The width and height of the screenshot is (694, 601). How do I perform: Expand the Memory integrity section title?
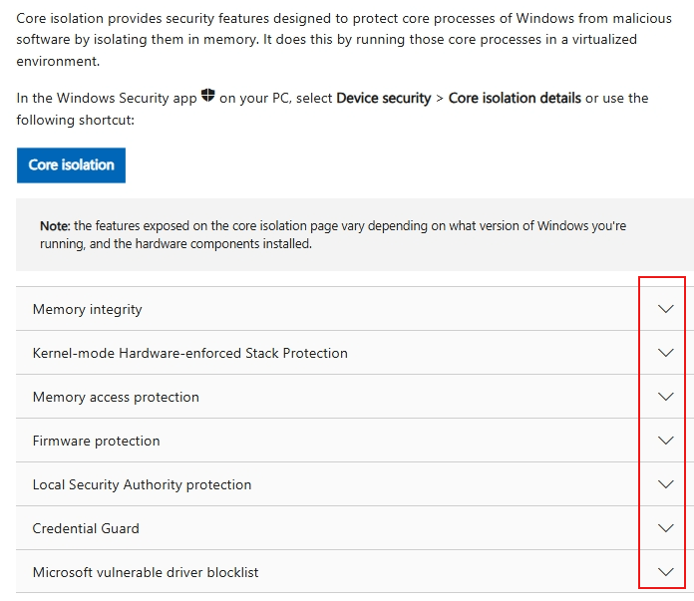(x=87, y=309)
